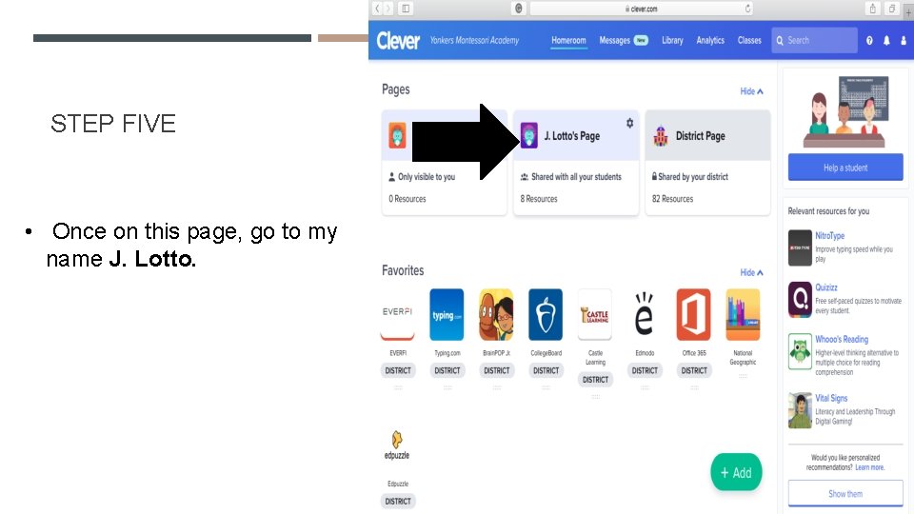This screenshot has width=914, height=514.
Task: Follow the Learn more link
Action: pos(869,467)
